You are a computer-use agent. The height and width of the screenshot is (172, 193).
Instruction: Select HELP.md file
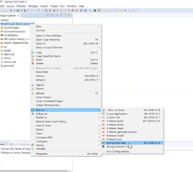(x=9, y=54)
